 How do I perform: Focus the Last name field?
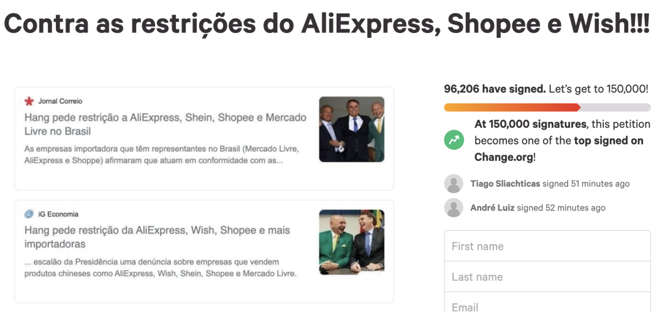547,277
